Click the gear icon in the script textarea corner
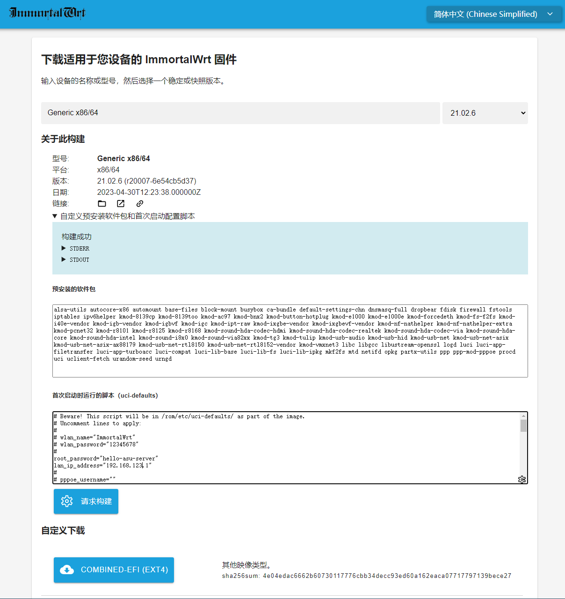This screenshot has height=599, width=565. pos(522,479)
